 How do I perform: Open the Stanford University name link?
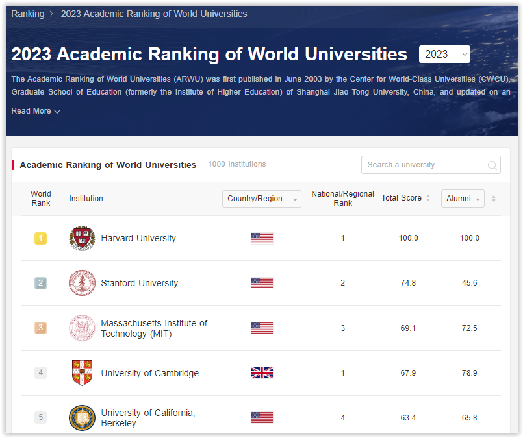pos(139,283)
